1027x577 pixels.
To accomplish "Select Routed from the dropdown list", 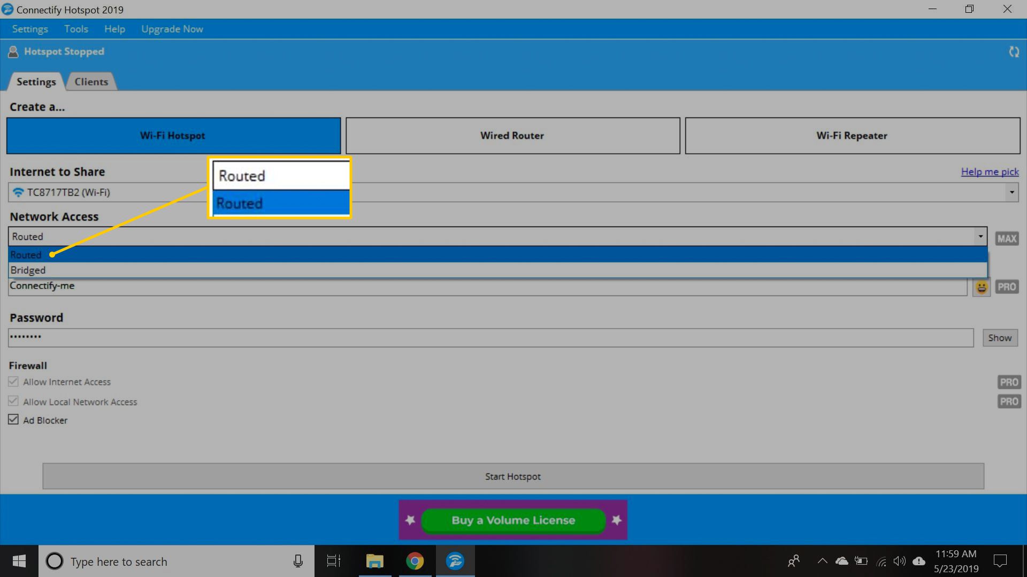I will pos(498,255).
